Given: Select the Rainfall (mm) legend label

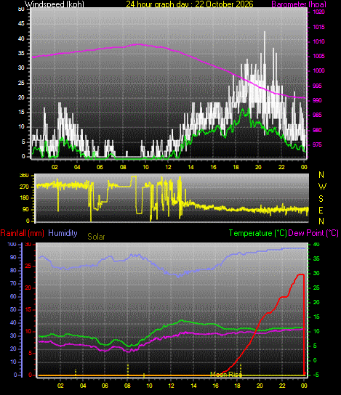Looking at the screenshot, I should click(23, 233).
